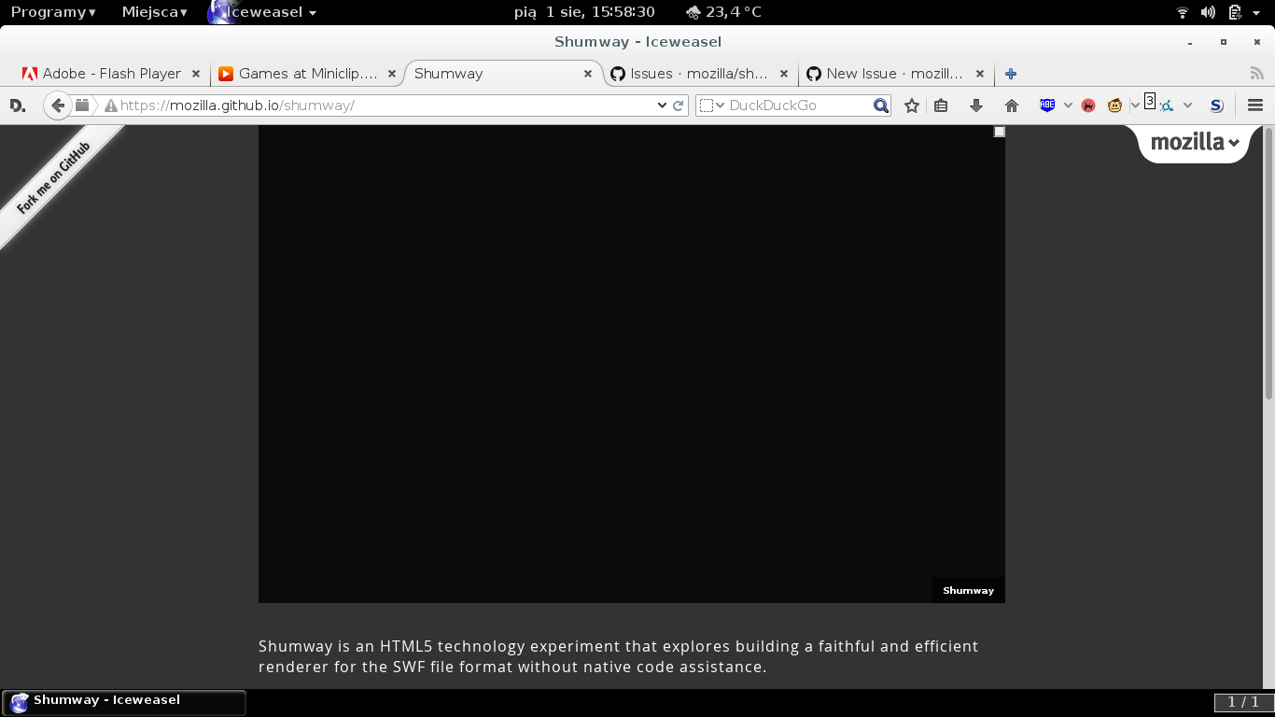This screenshot has height=717, width=1275.
Task: Reload the page with refresh icon
Action: [679, 105]
